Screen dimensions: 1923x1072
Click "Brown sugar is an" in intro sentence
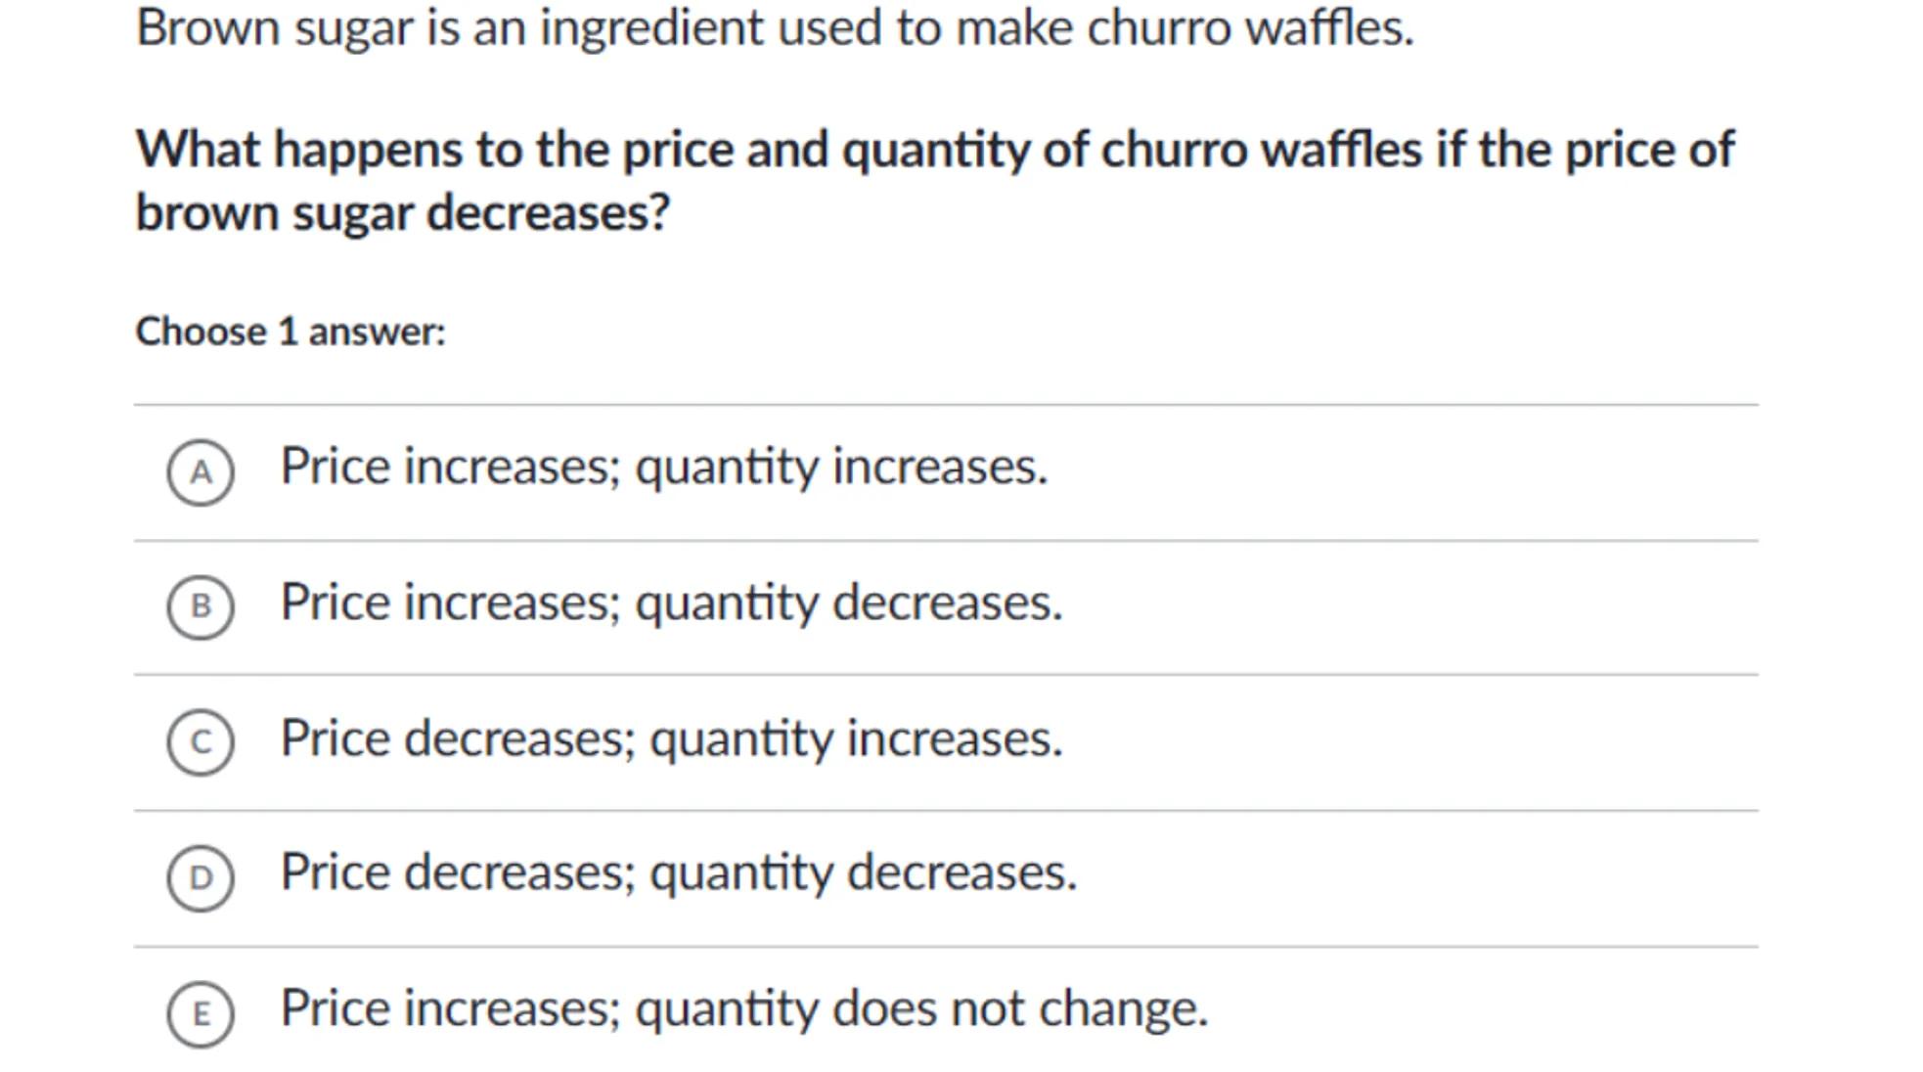click(332, 27)
